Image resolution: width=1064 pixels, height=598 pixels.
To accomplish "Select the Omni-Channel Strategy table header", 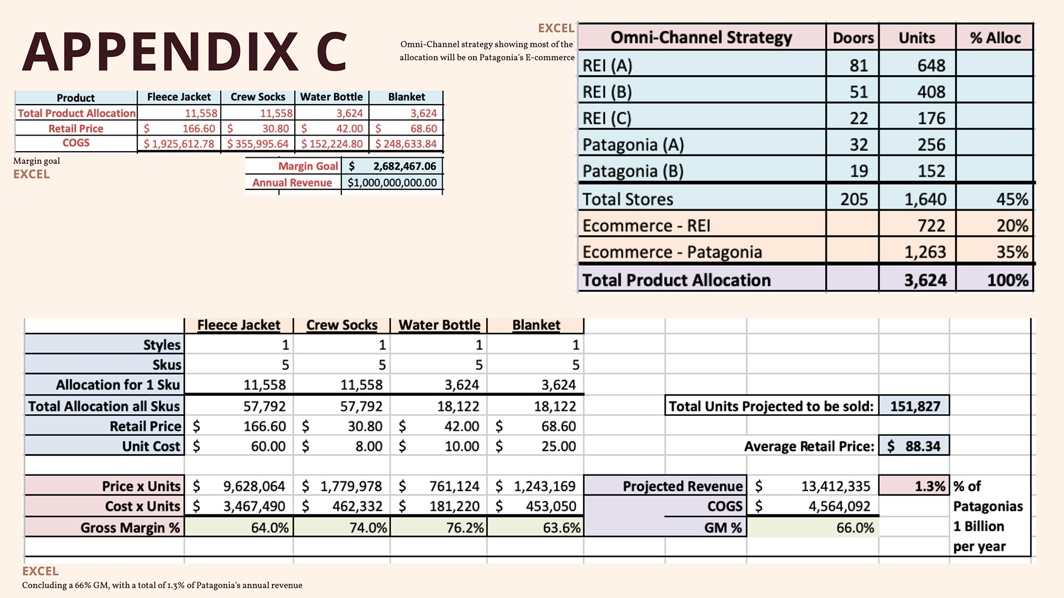I will point(701,37).
